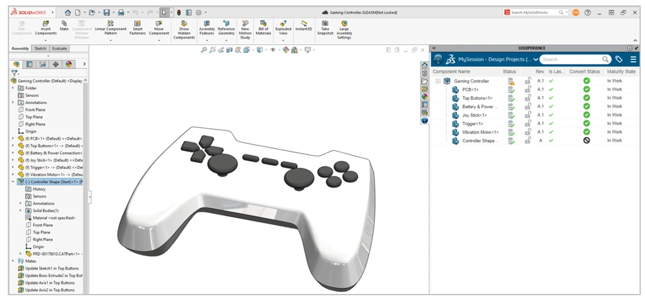Sort by Component Name column header
Image resolution: width=645 pixels, height=300 pixels.
click(451, 72)
